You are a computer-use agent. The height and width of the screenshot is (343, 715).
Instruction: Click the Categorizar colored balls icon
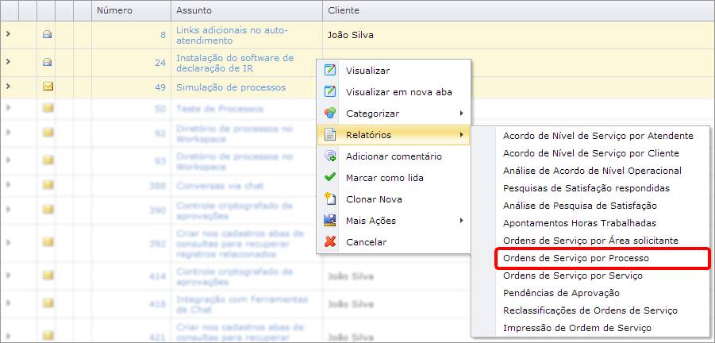pyautogui.click(x=330, y=114)
